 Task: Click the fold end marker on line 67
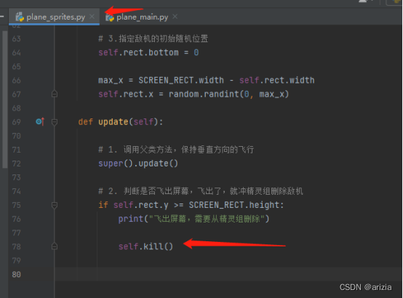pos(55,94)
